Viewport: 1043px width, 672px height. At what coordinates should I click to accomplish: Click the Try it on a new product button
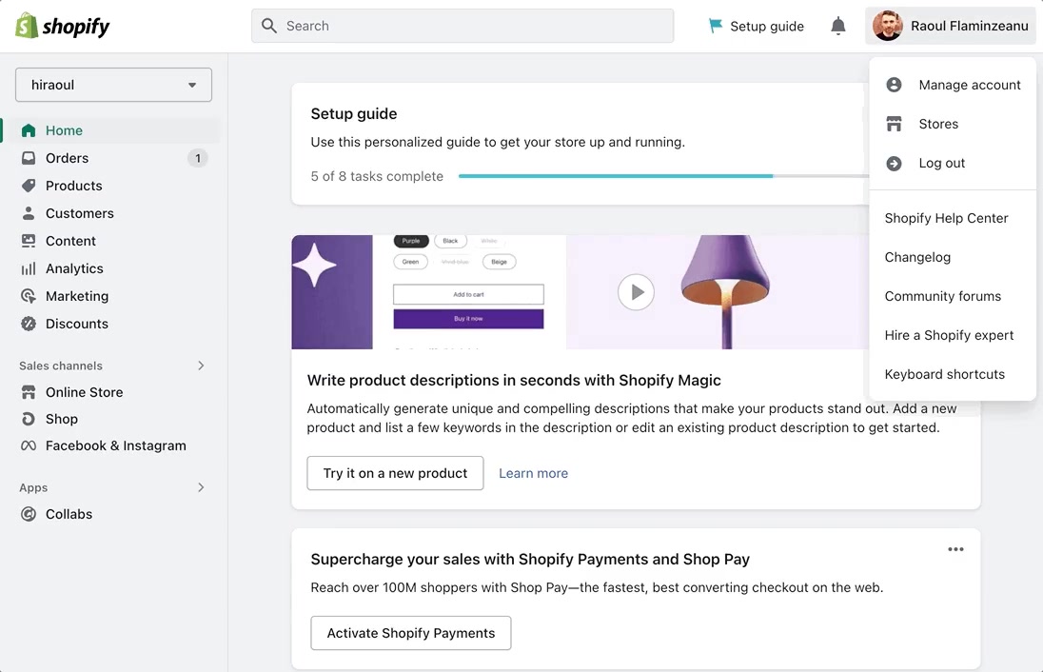coord(395,473)
